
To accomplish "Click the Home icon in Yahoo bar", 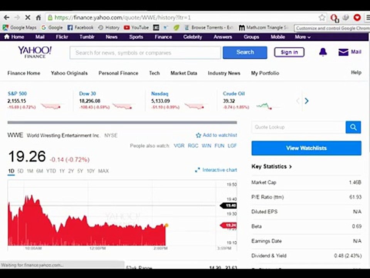I will click(7, 37).
